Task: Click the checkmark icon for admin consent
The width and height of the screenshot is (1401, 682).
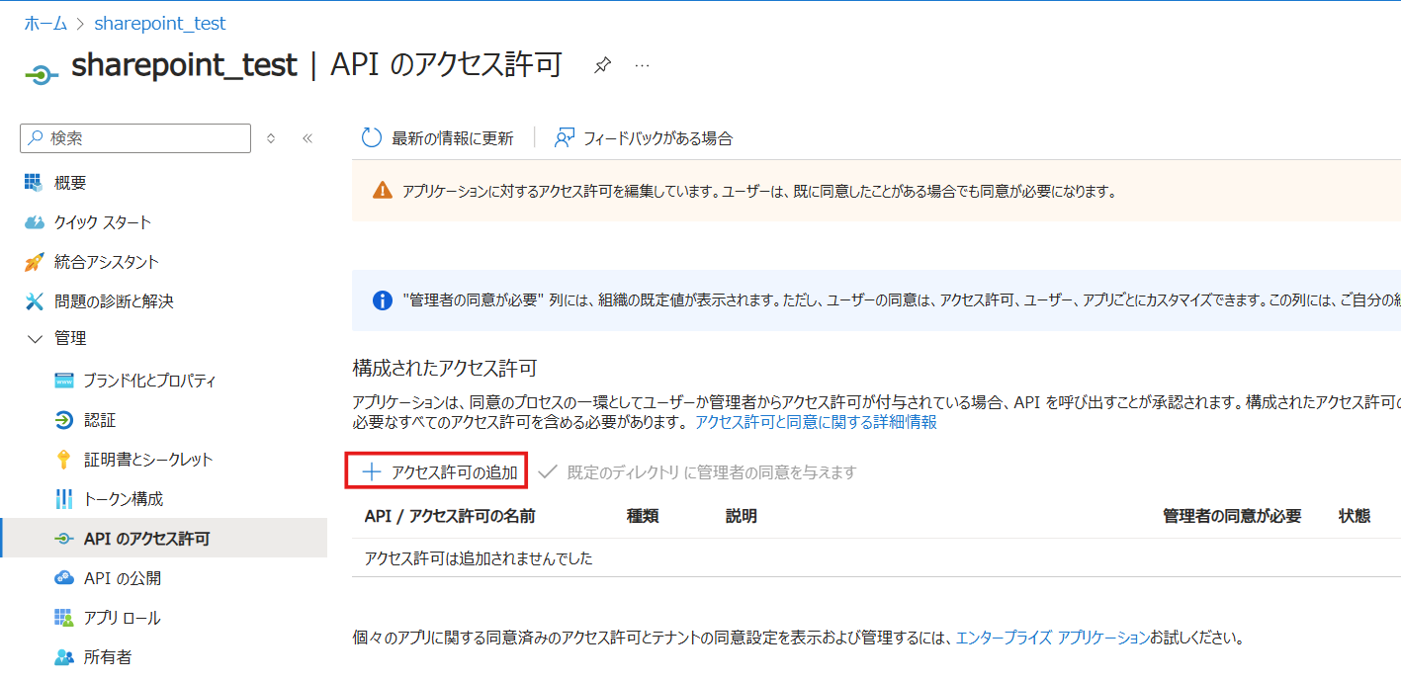Action: [x=548, y=472]
